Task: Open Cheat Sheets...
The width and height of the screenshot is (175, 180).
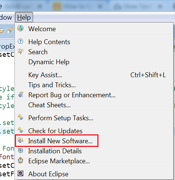Action: coord(94,105)
